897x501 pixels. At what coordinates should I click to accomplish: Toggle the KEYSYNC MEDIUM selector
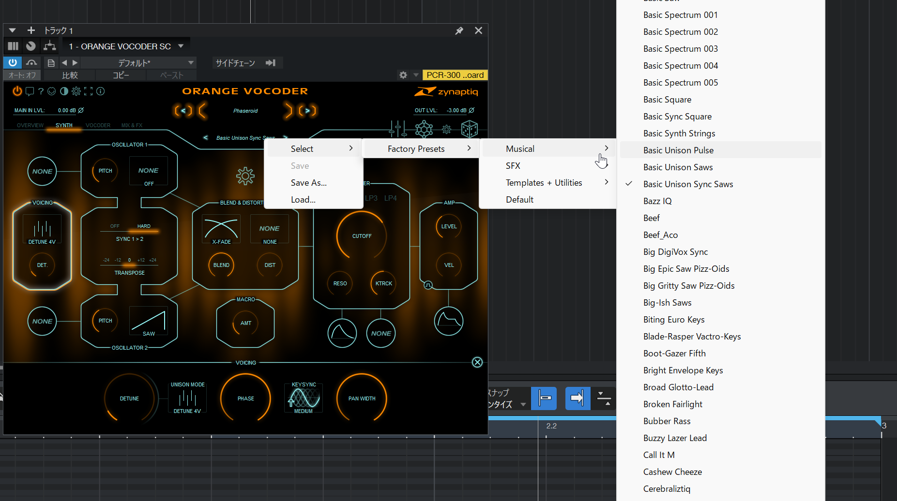304,398
